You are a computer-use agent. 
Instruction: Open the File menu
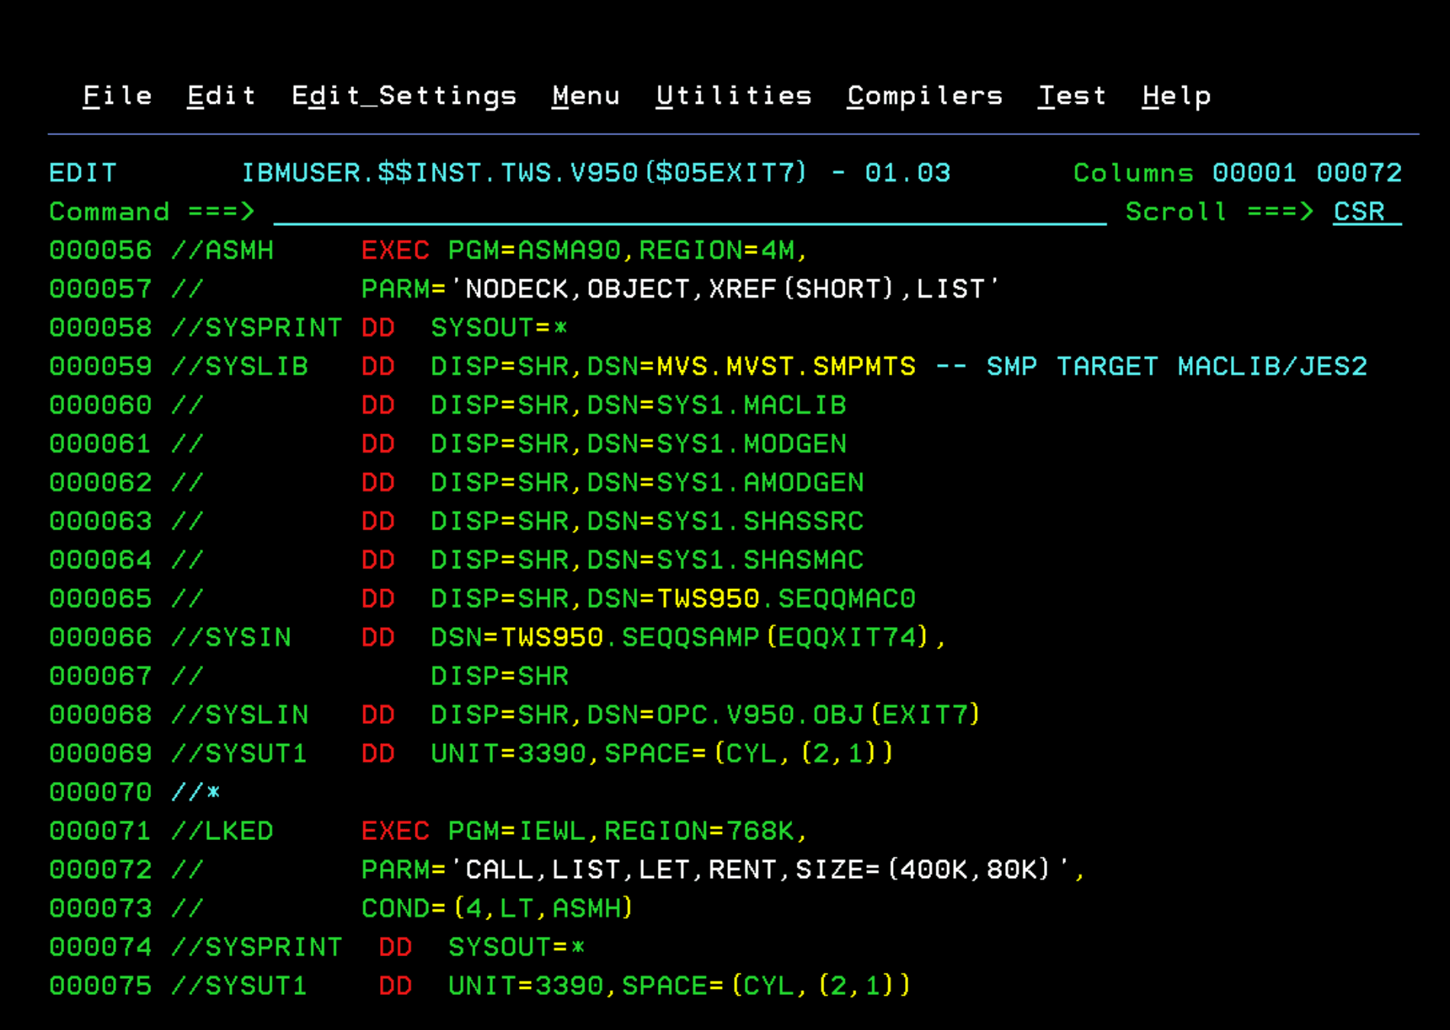tap(118, 96)
